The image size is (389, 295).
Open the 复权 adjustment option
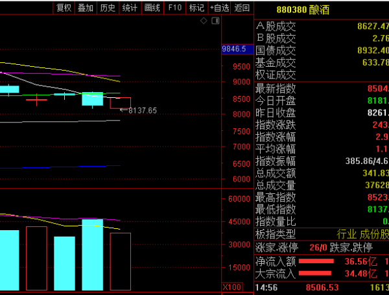pos(64,8)
